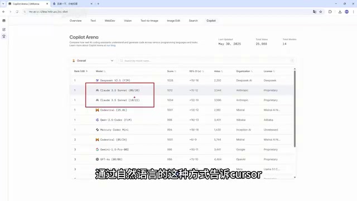Viewport: 357px width, 201px height.
Task: Click the browser address bar URL
Action: (49, 12)
